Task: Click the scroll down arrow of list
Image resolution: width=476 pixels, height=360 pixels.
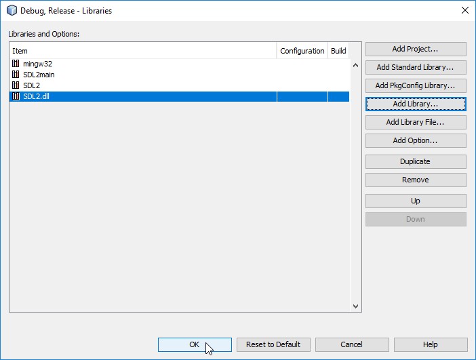Action: [x=355, y=306]
